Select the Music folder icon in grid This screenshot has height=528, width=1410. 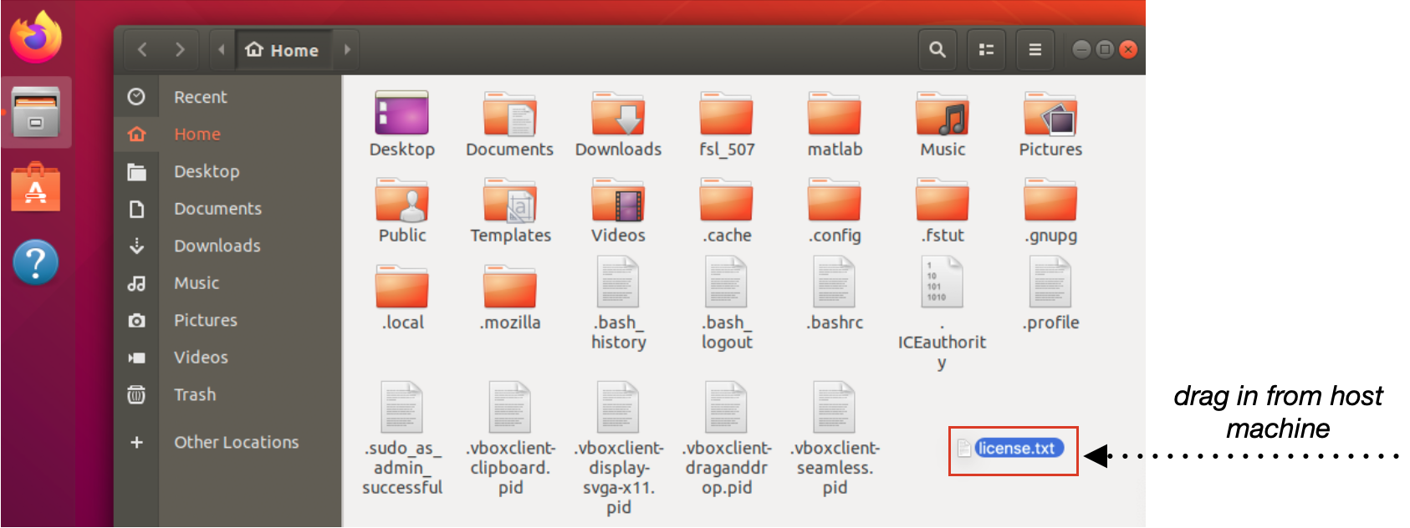tap(943, 116)
